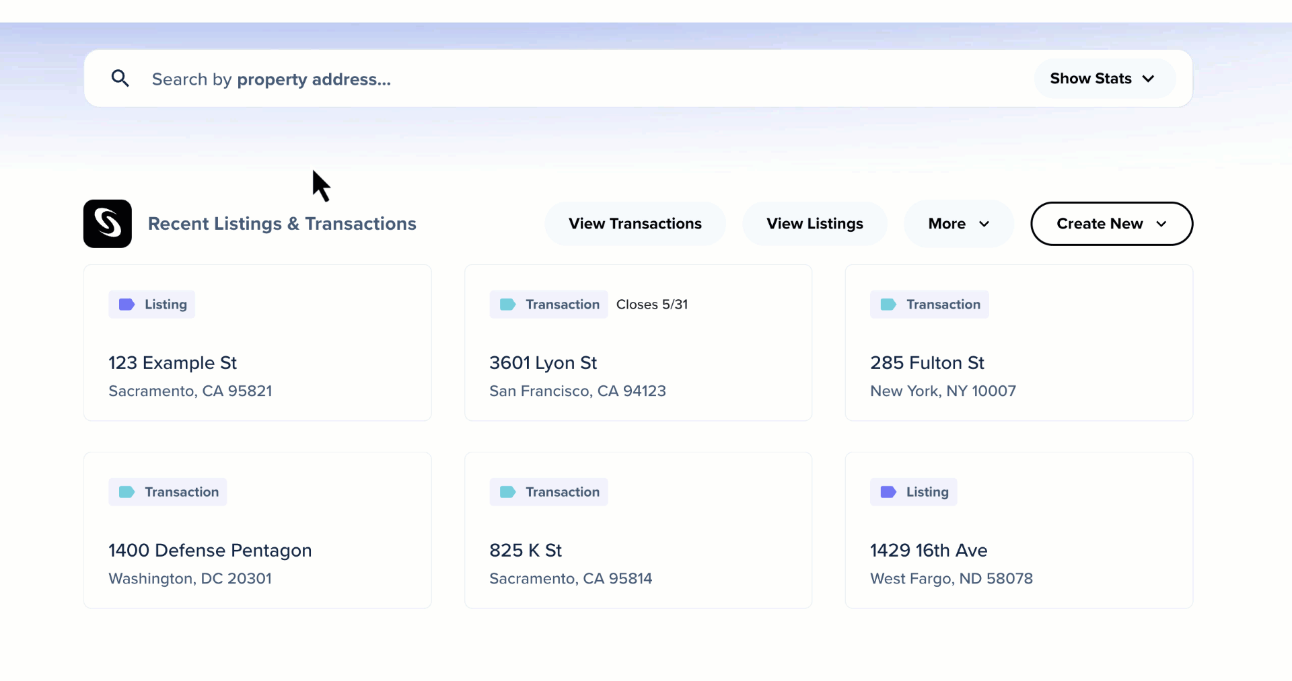1292x681 pixels.
Task: Click the View Listings button
Action: (x=814, y=224)
